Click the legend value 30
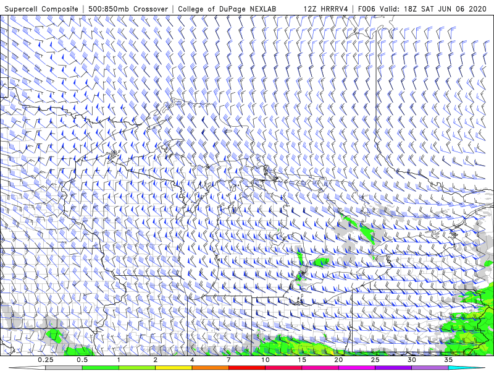Screen dimensions: 494x371 point(411,360)
